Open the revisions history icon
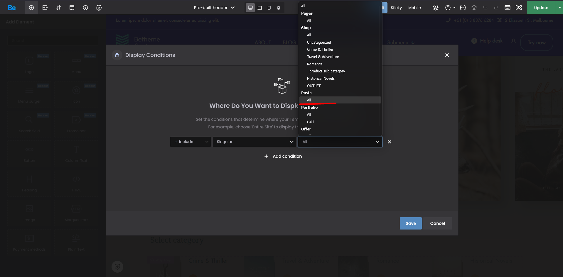This screenshot has width=563, height=277. tap(85, 8)
